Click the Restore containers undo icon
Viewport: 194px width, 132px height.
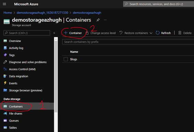tap(121, 33)
